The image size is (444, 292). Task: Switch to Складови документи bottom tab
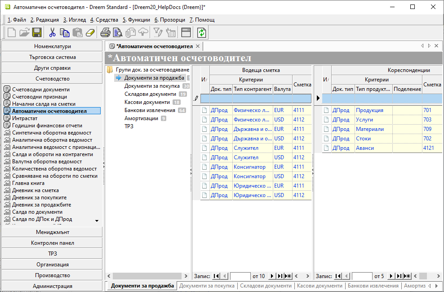click(266, 286)
